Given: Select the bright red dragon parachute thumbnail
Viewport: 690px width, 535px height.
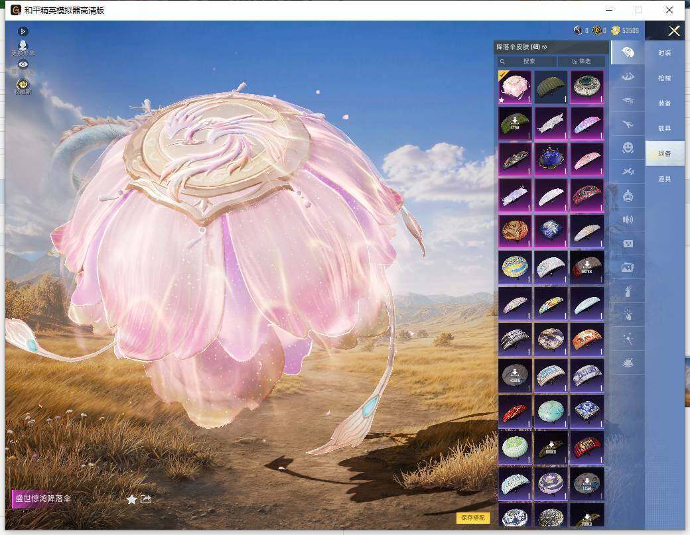Looking at the screenshot, I should [x=515, y=412].
